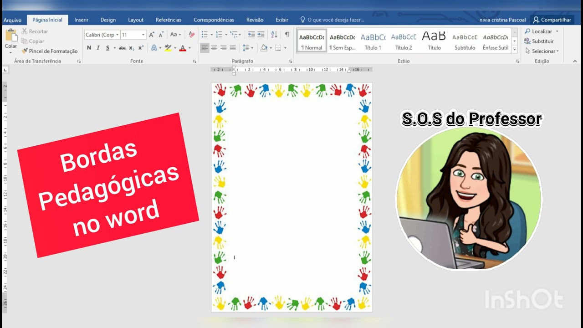Click the Compartilhar button
The image size is (583, 328).
552,20
